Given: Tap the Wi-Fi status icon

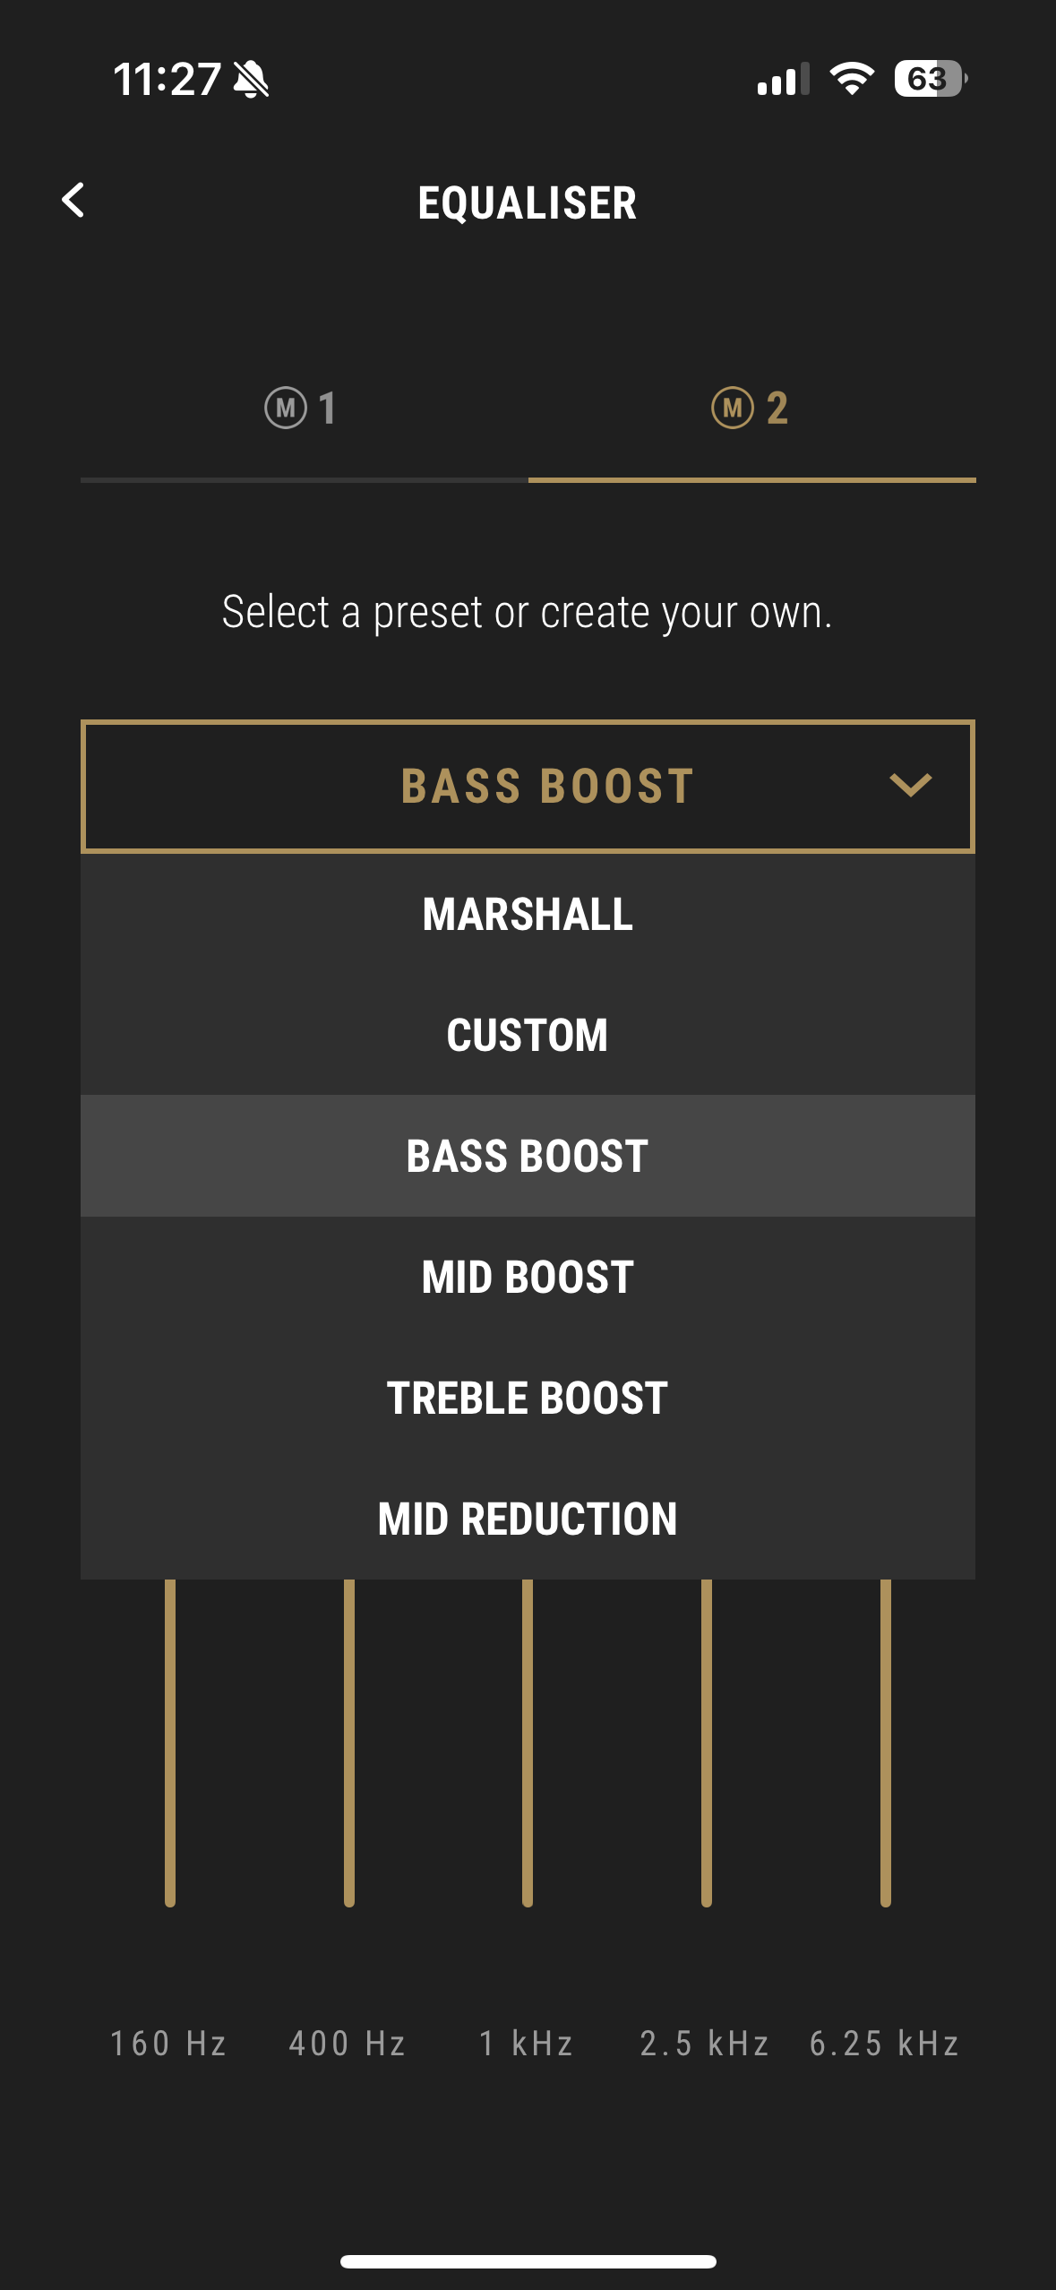Looking at the screenshot, I should 851,79.
